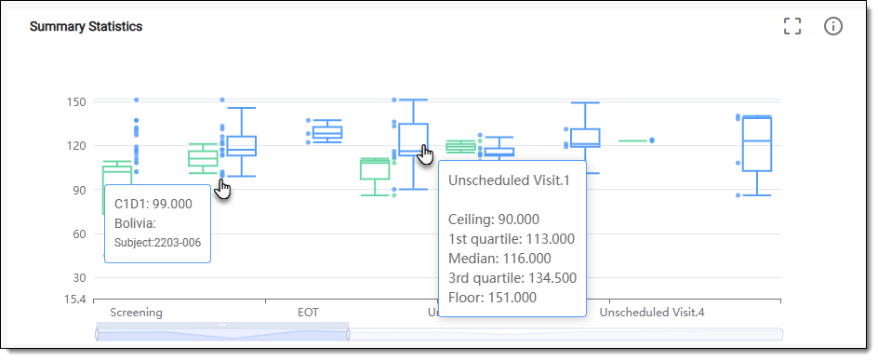Click the topmost outlier dot above Screening
Viewport: 878px width, 360px height.
136,100
